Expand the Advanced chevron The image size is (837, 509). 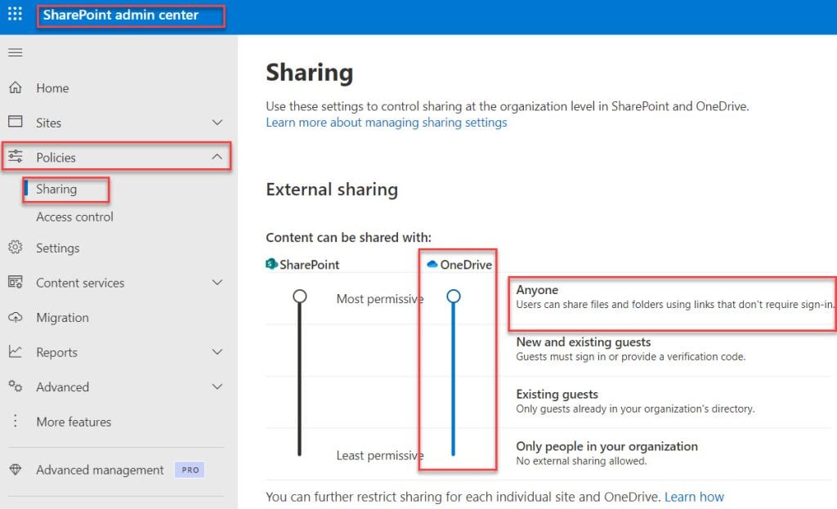click(217, 386)
